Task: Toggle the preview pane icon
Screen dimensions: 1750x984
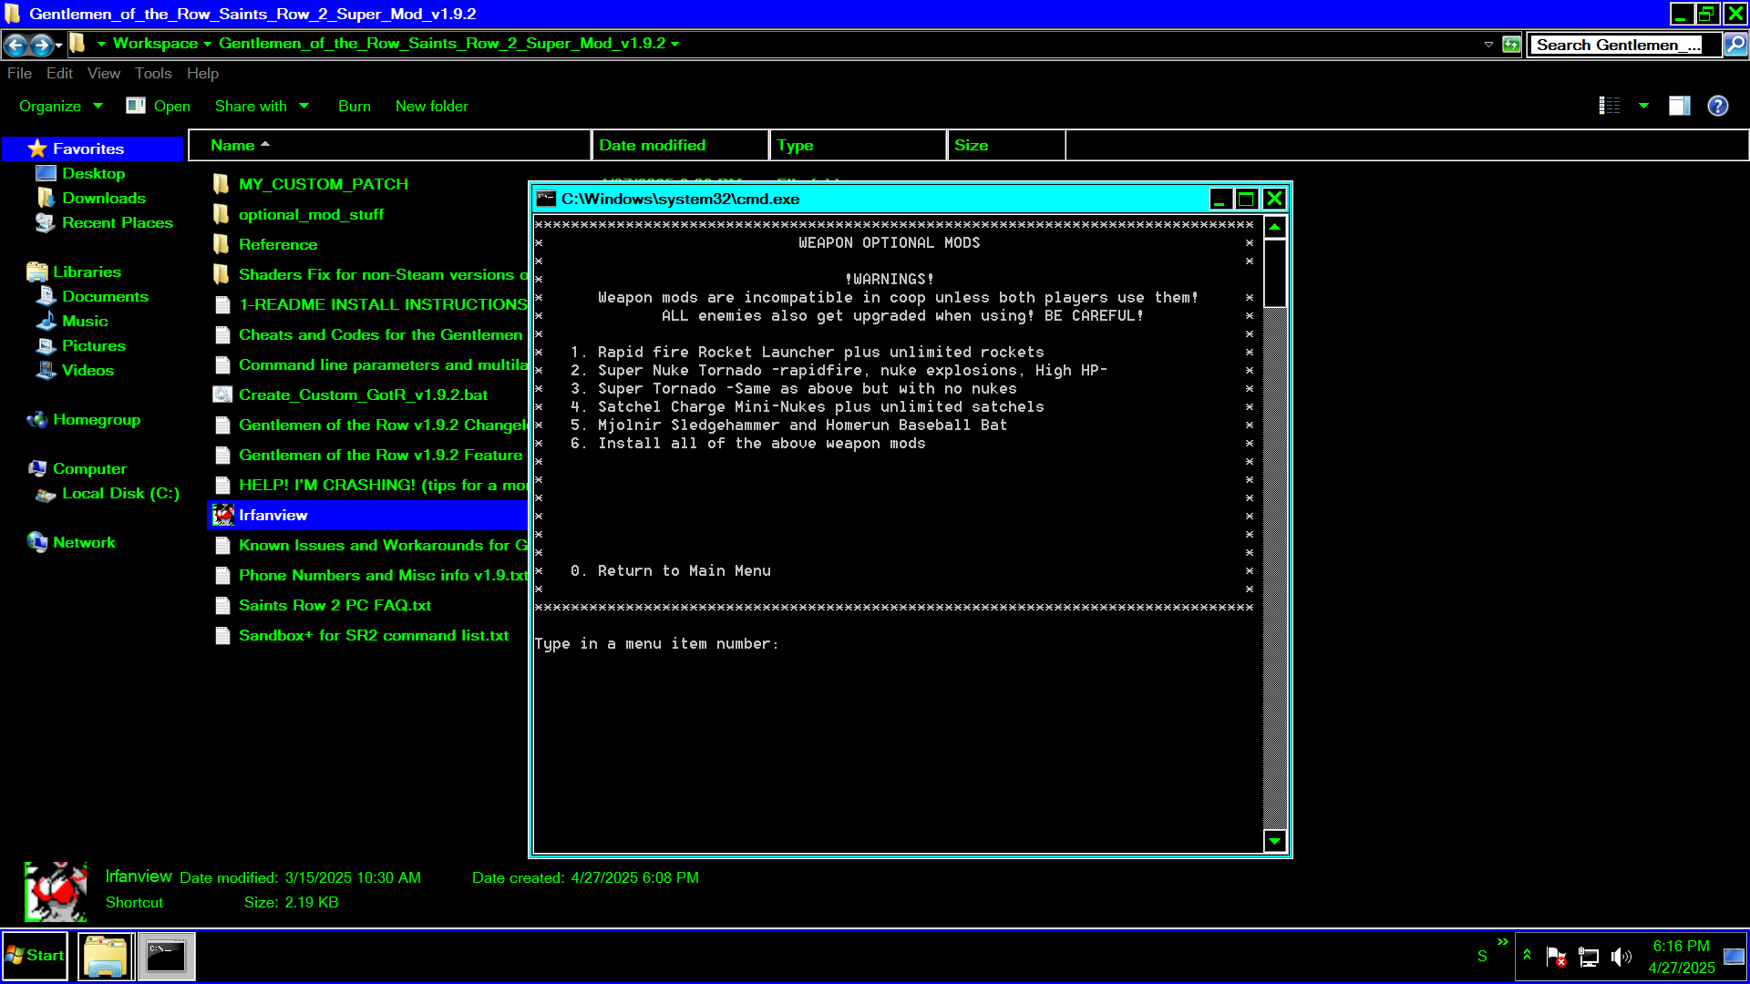Action: coord(1680,106)
